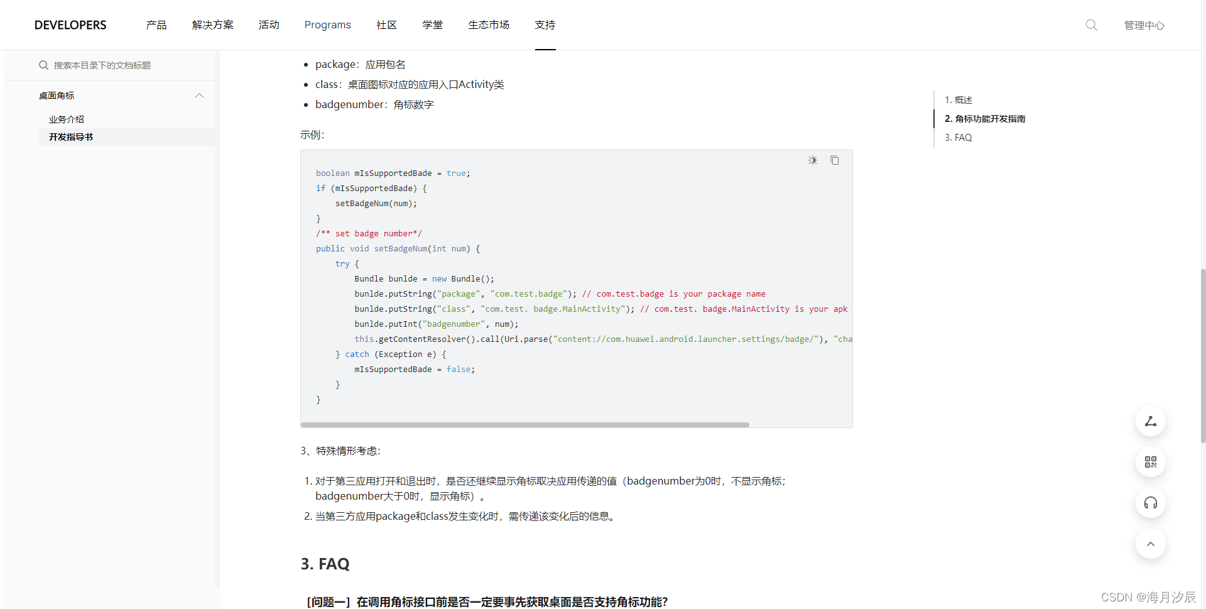Click sidebar search magnifier icon
This screenshot has width=1206, height=609.
[43, 65]
